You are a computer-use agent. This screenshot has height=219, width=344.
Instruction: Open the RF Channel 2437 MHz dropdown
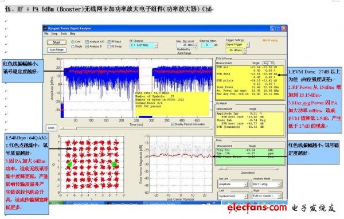[144, 45]
